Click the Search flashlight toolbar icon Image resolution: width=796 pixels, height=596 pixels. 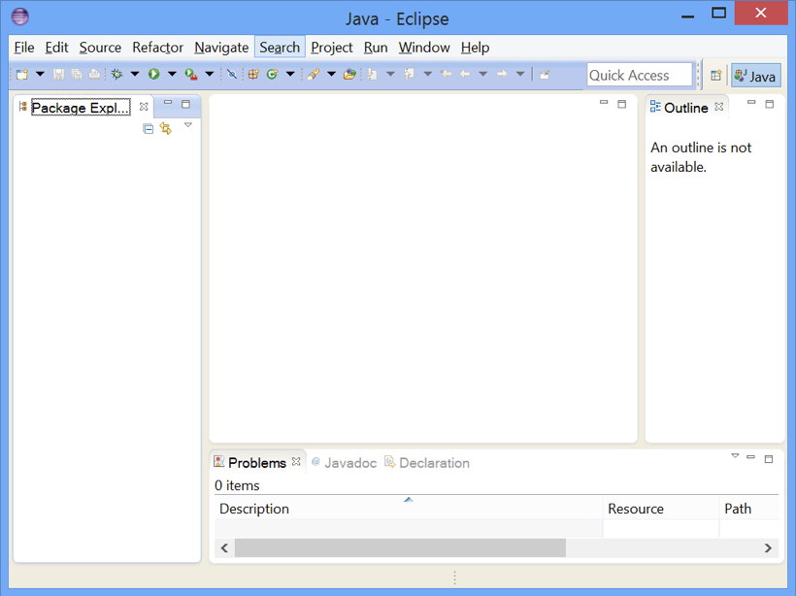pyautogui.click(x=314, y=74)
